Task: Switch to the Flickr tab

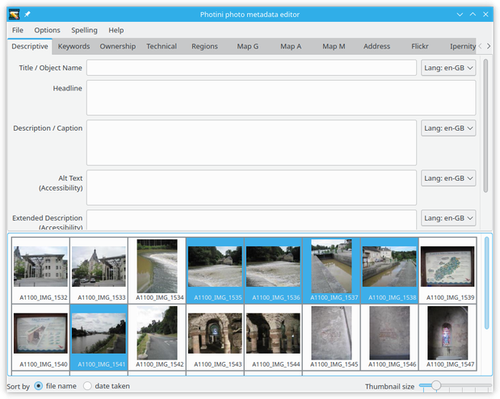Action: pyautogui.click(x=420, y=47)
